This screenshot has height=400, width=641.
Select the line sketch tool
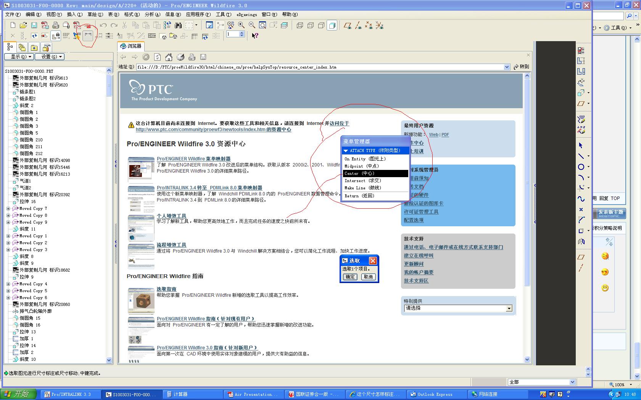581,156
